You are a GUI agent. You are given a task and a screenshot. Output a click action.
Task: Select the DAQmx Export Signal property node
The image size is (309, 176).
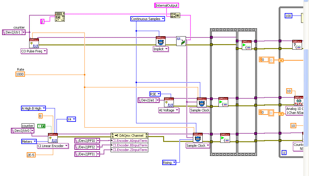181,41
